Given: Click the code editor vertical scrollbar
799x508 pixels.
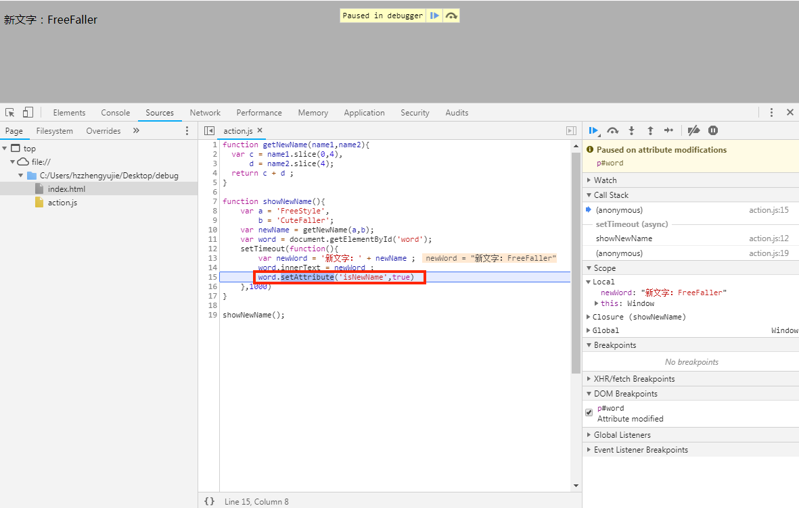Looking at the screenshot, I should click(x=576, y=262).
